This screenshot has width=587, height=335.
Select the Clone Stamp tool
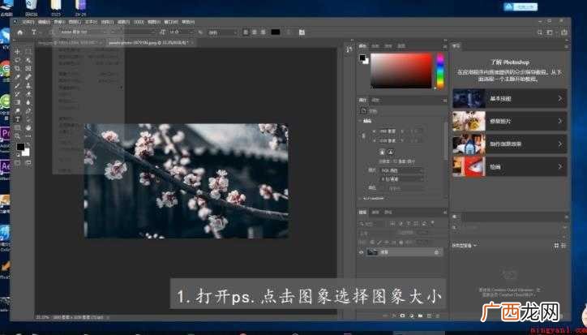pos(28,86)
